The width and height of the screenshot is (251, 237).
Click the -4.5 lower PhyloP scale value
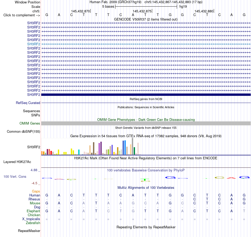(34, 183)
